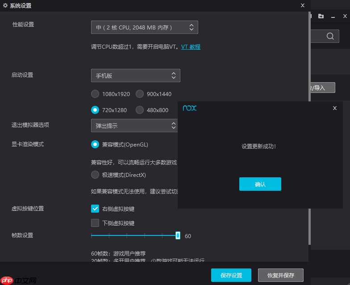350x285 pixels.
Task: Uncheck the 右侧虚拟按键 checkbox
Action: click(95, 209)
